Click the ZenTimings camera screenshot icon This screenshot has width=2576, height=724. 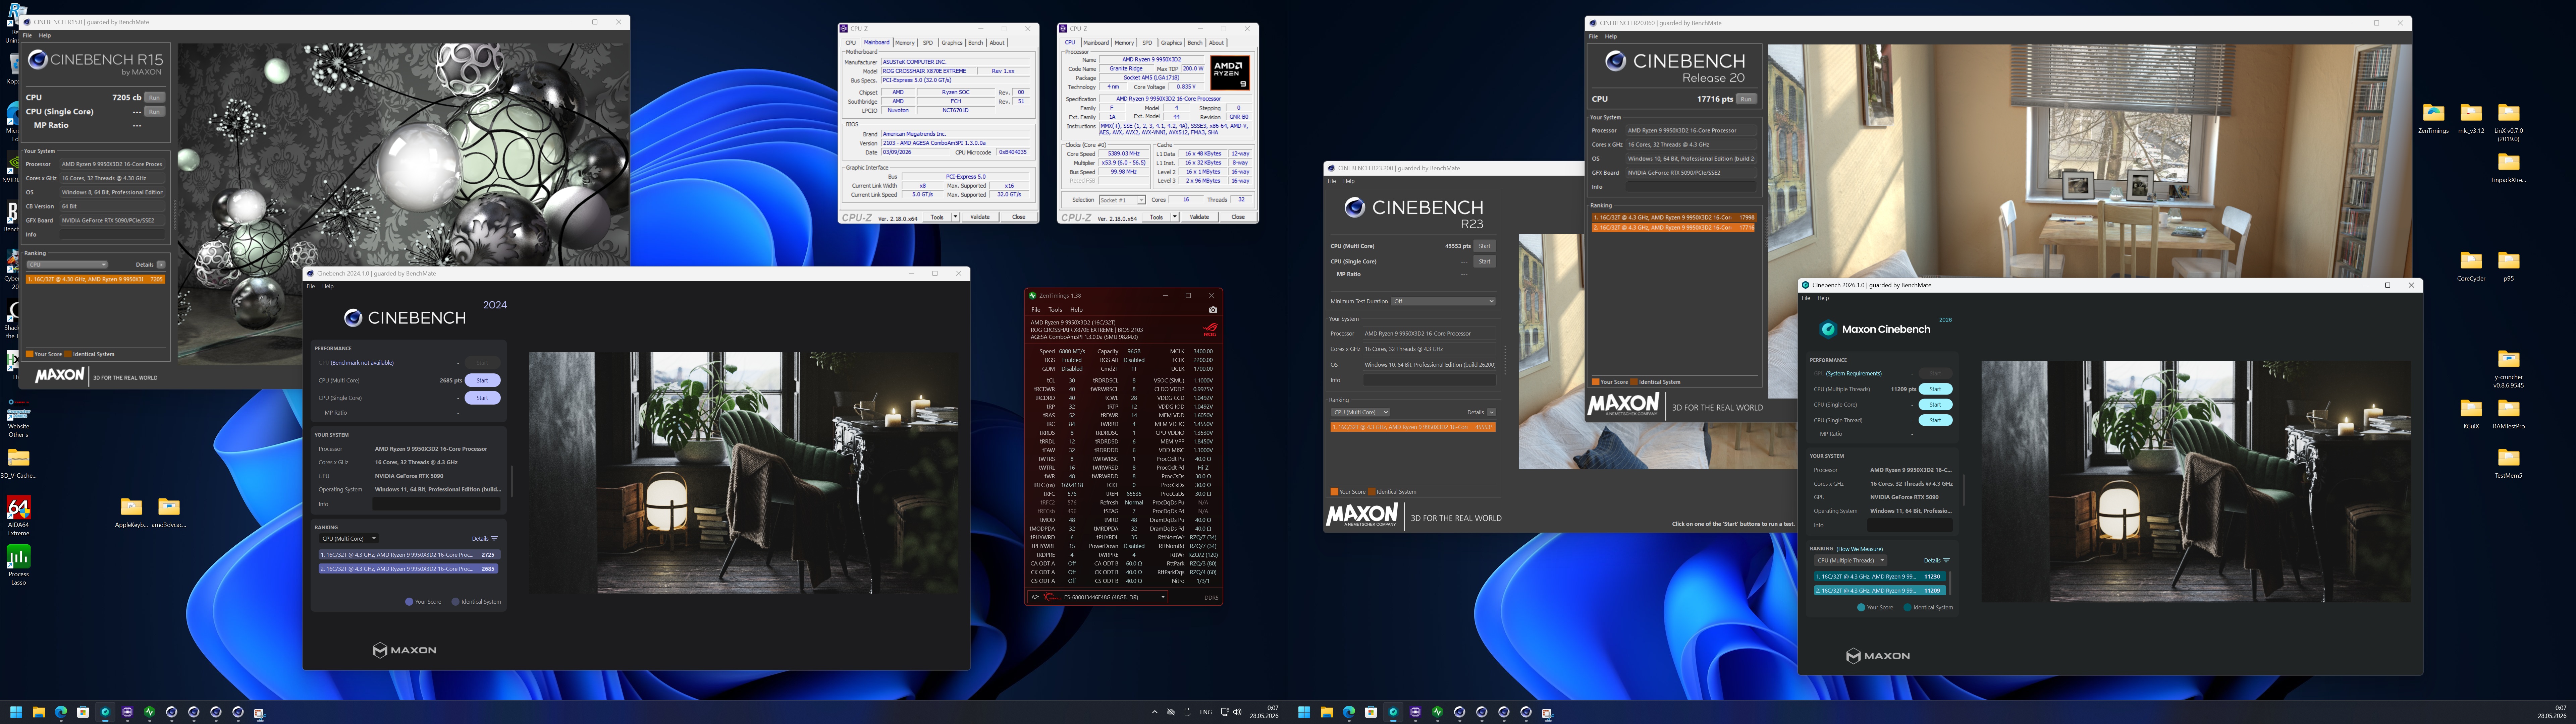coord(1213,310)
